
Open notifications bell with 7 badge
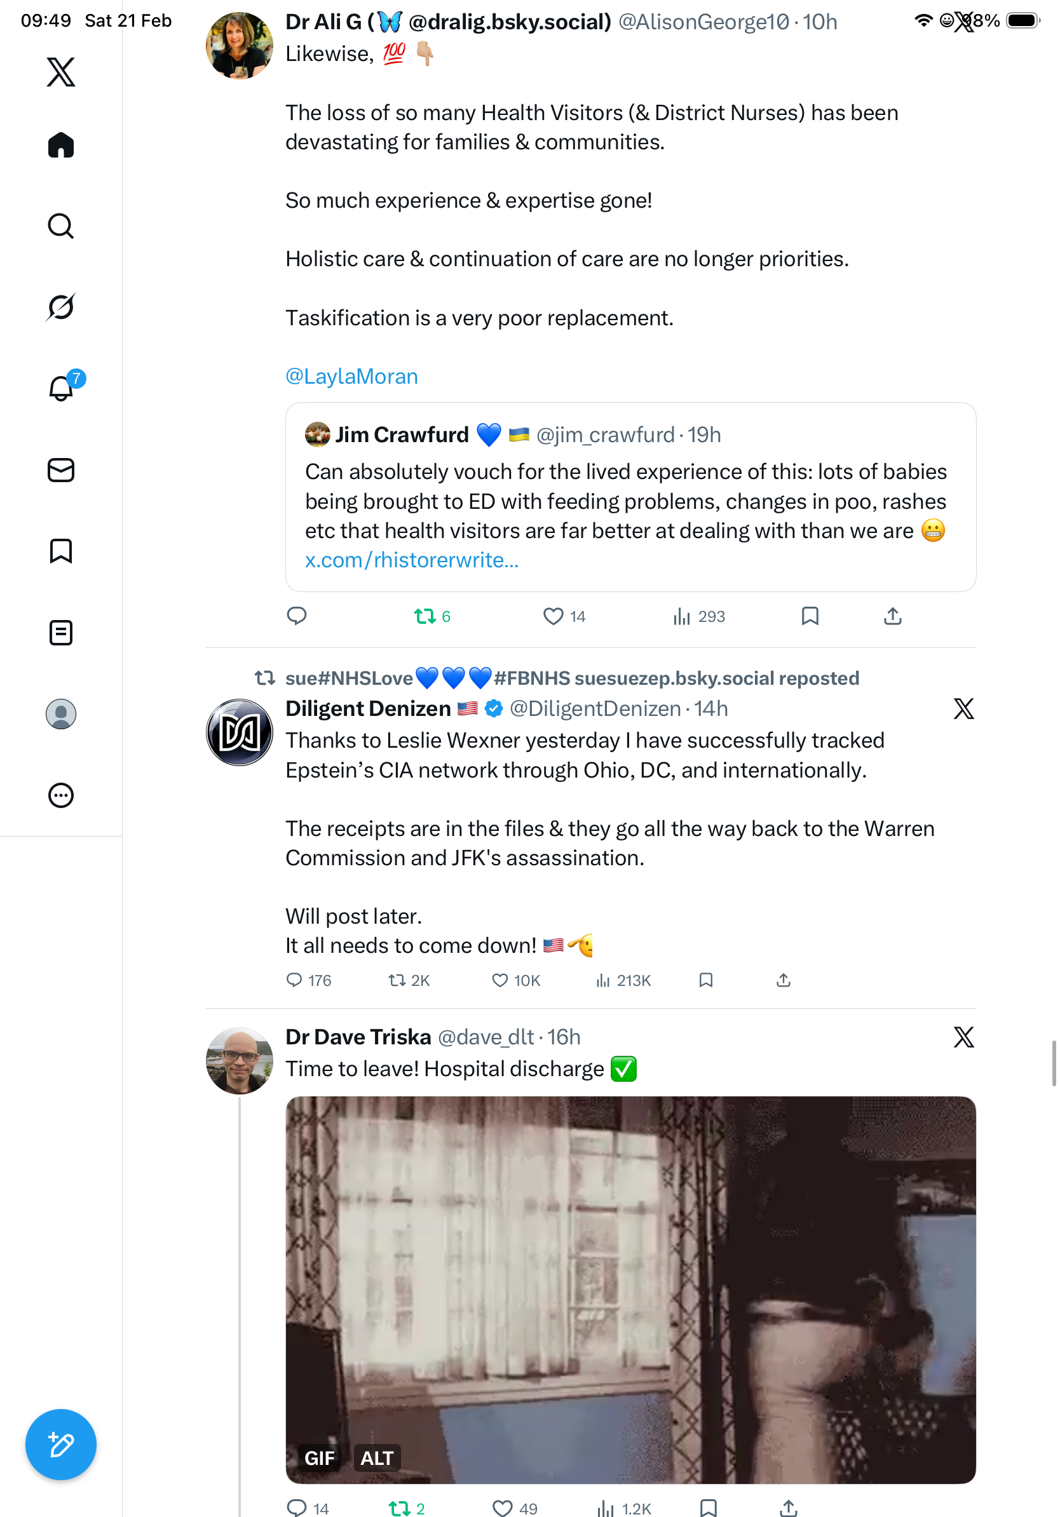[61, 388]
